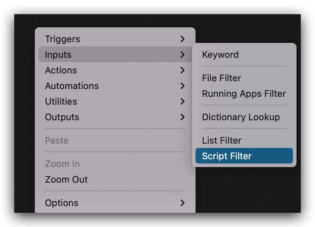The width and height of the screenshot is (315, 227).
Task: Expand the chevron next to Outputs
Action: point(182,117)
